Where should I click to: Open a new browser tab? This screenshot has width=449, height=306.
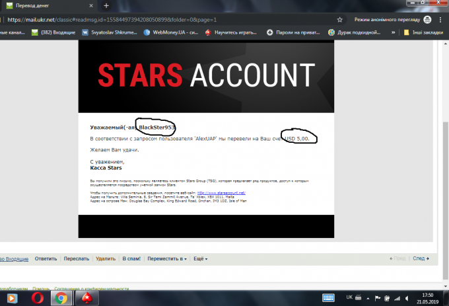tap(106, 5)
